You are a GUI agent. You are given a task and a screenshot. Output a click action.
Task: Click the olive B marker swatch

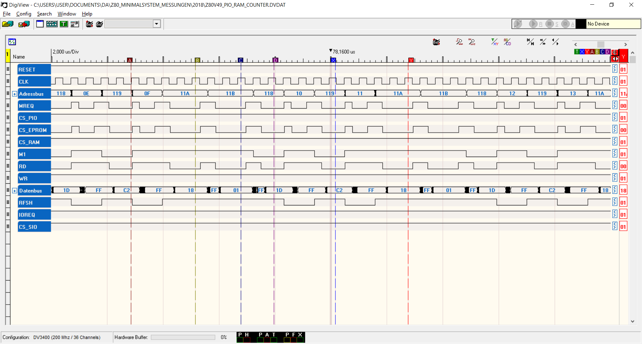coord(597,52)
